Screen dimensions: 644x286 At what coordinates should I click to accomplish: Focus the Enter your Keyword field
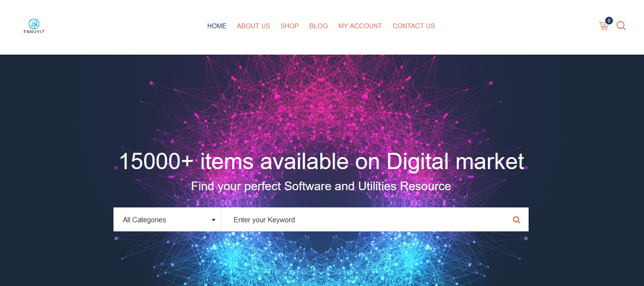click(366, 219)
